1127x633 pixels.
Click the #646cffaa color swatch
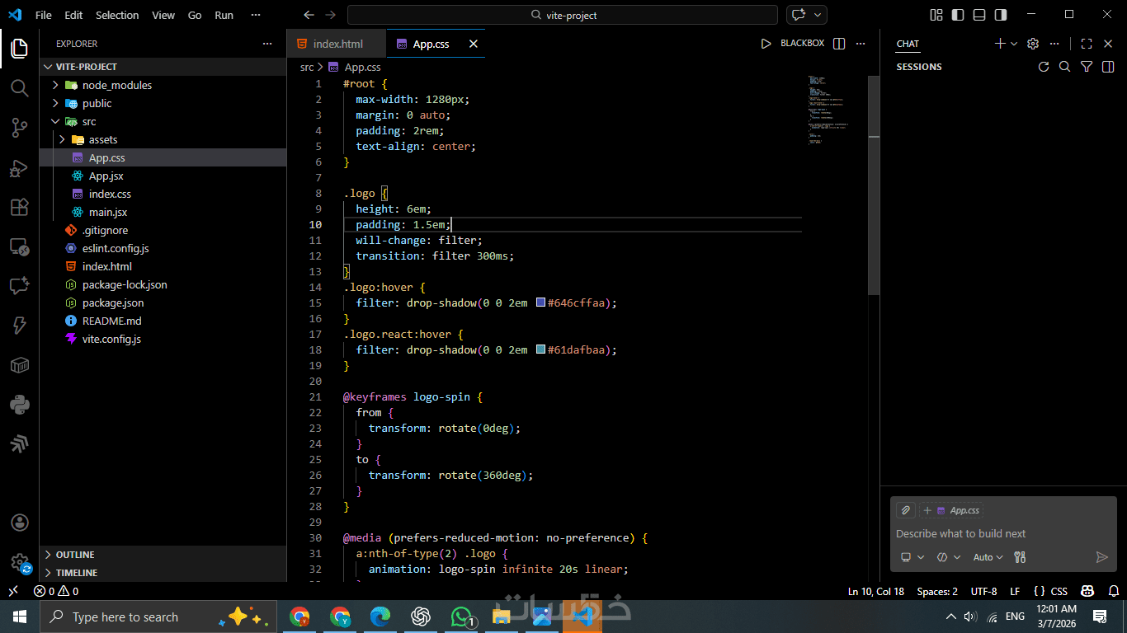(541, 303)
